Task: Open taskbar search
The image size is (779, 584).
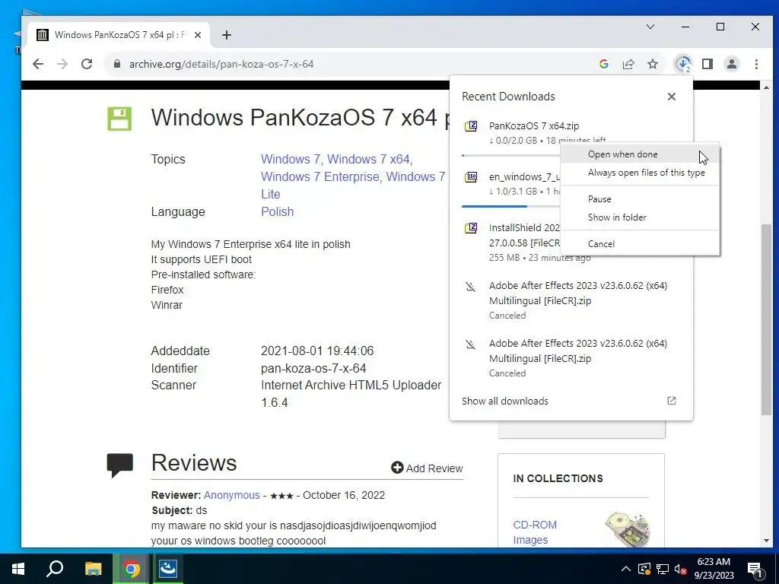Action: click(x=55, y=569)
